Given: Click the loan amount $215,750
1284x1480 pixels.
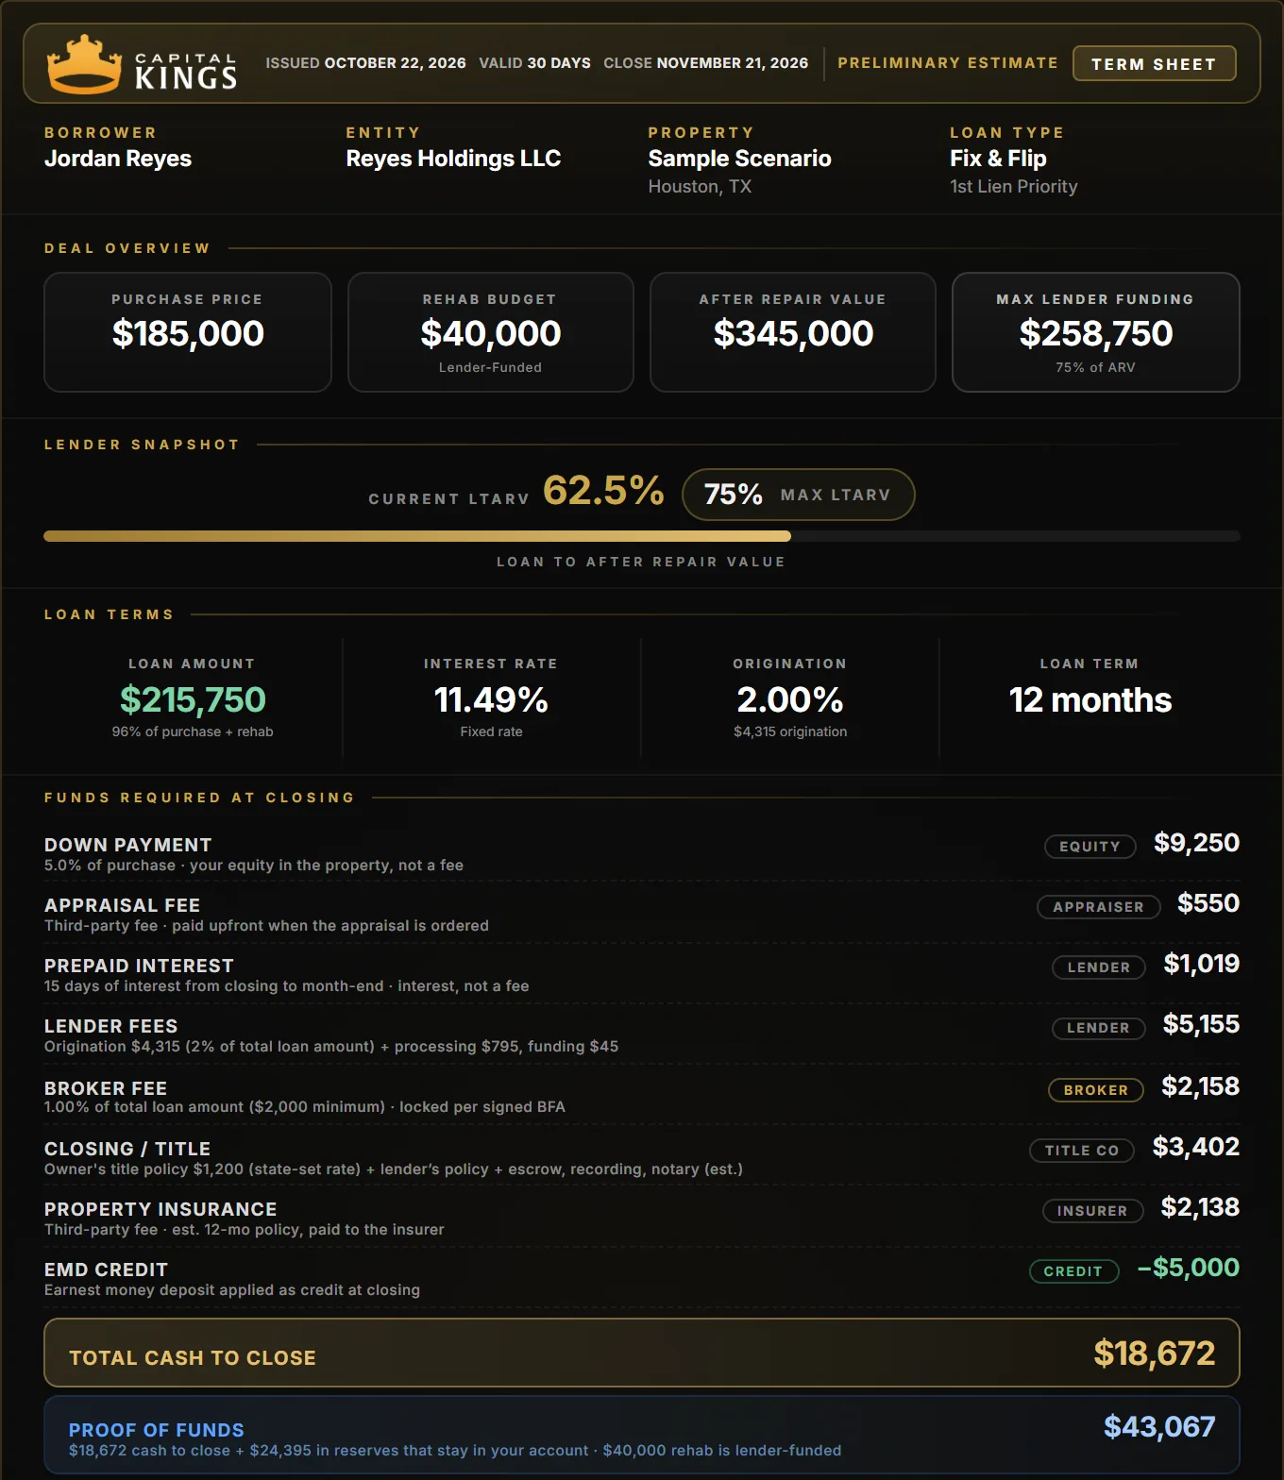Looking at the screenshot, I should 193,699.
